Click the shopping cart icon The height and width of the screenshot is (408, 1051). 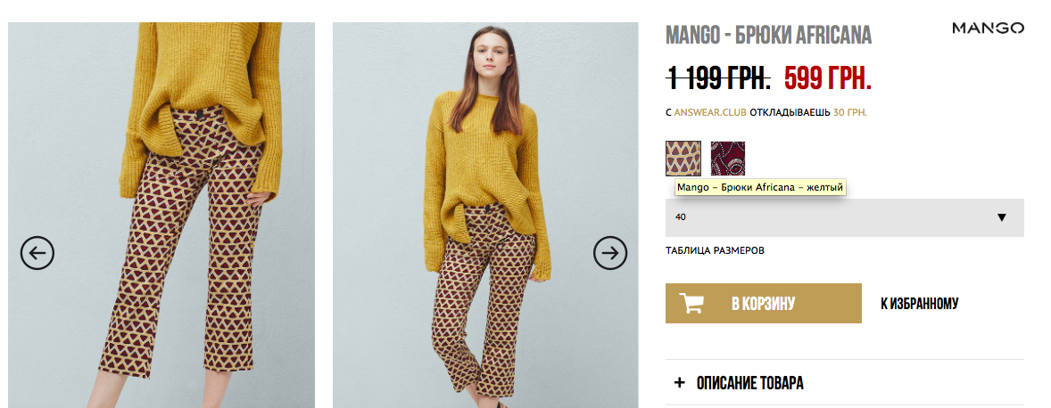(x=691, y=304)
